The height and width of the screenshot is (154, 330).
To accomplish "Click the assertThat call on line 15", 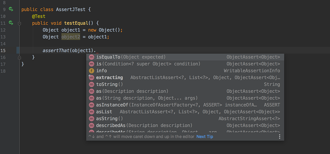I will pos(56,51).
